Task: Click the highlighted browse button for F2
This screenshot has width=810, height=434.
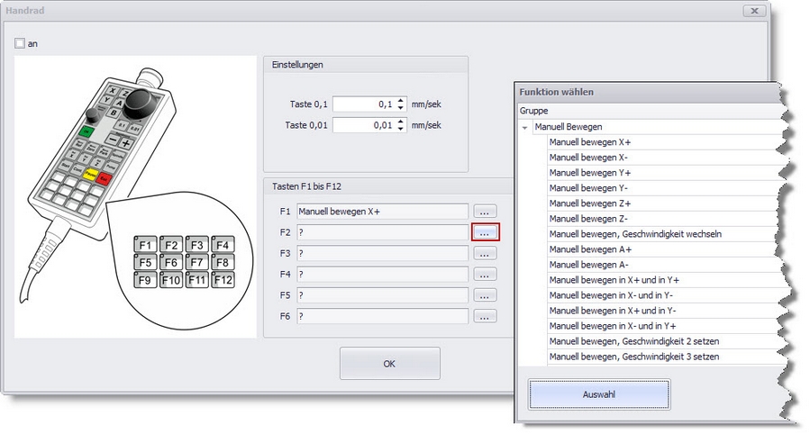Action: [x=486, y=232]
